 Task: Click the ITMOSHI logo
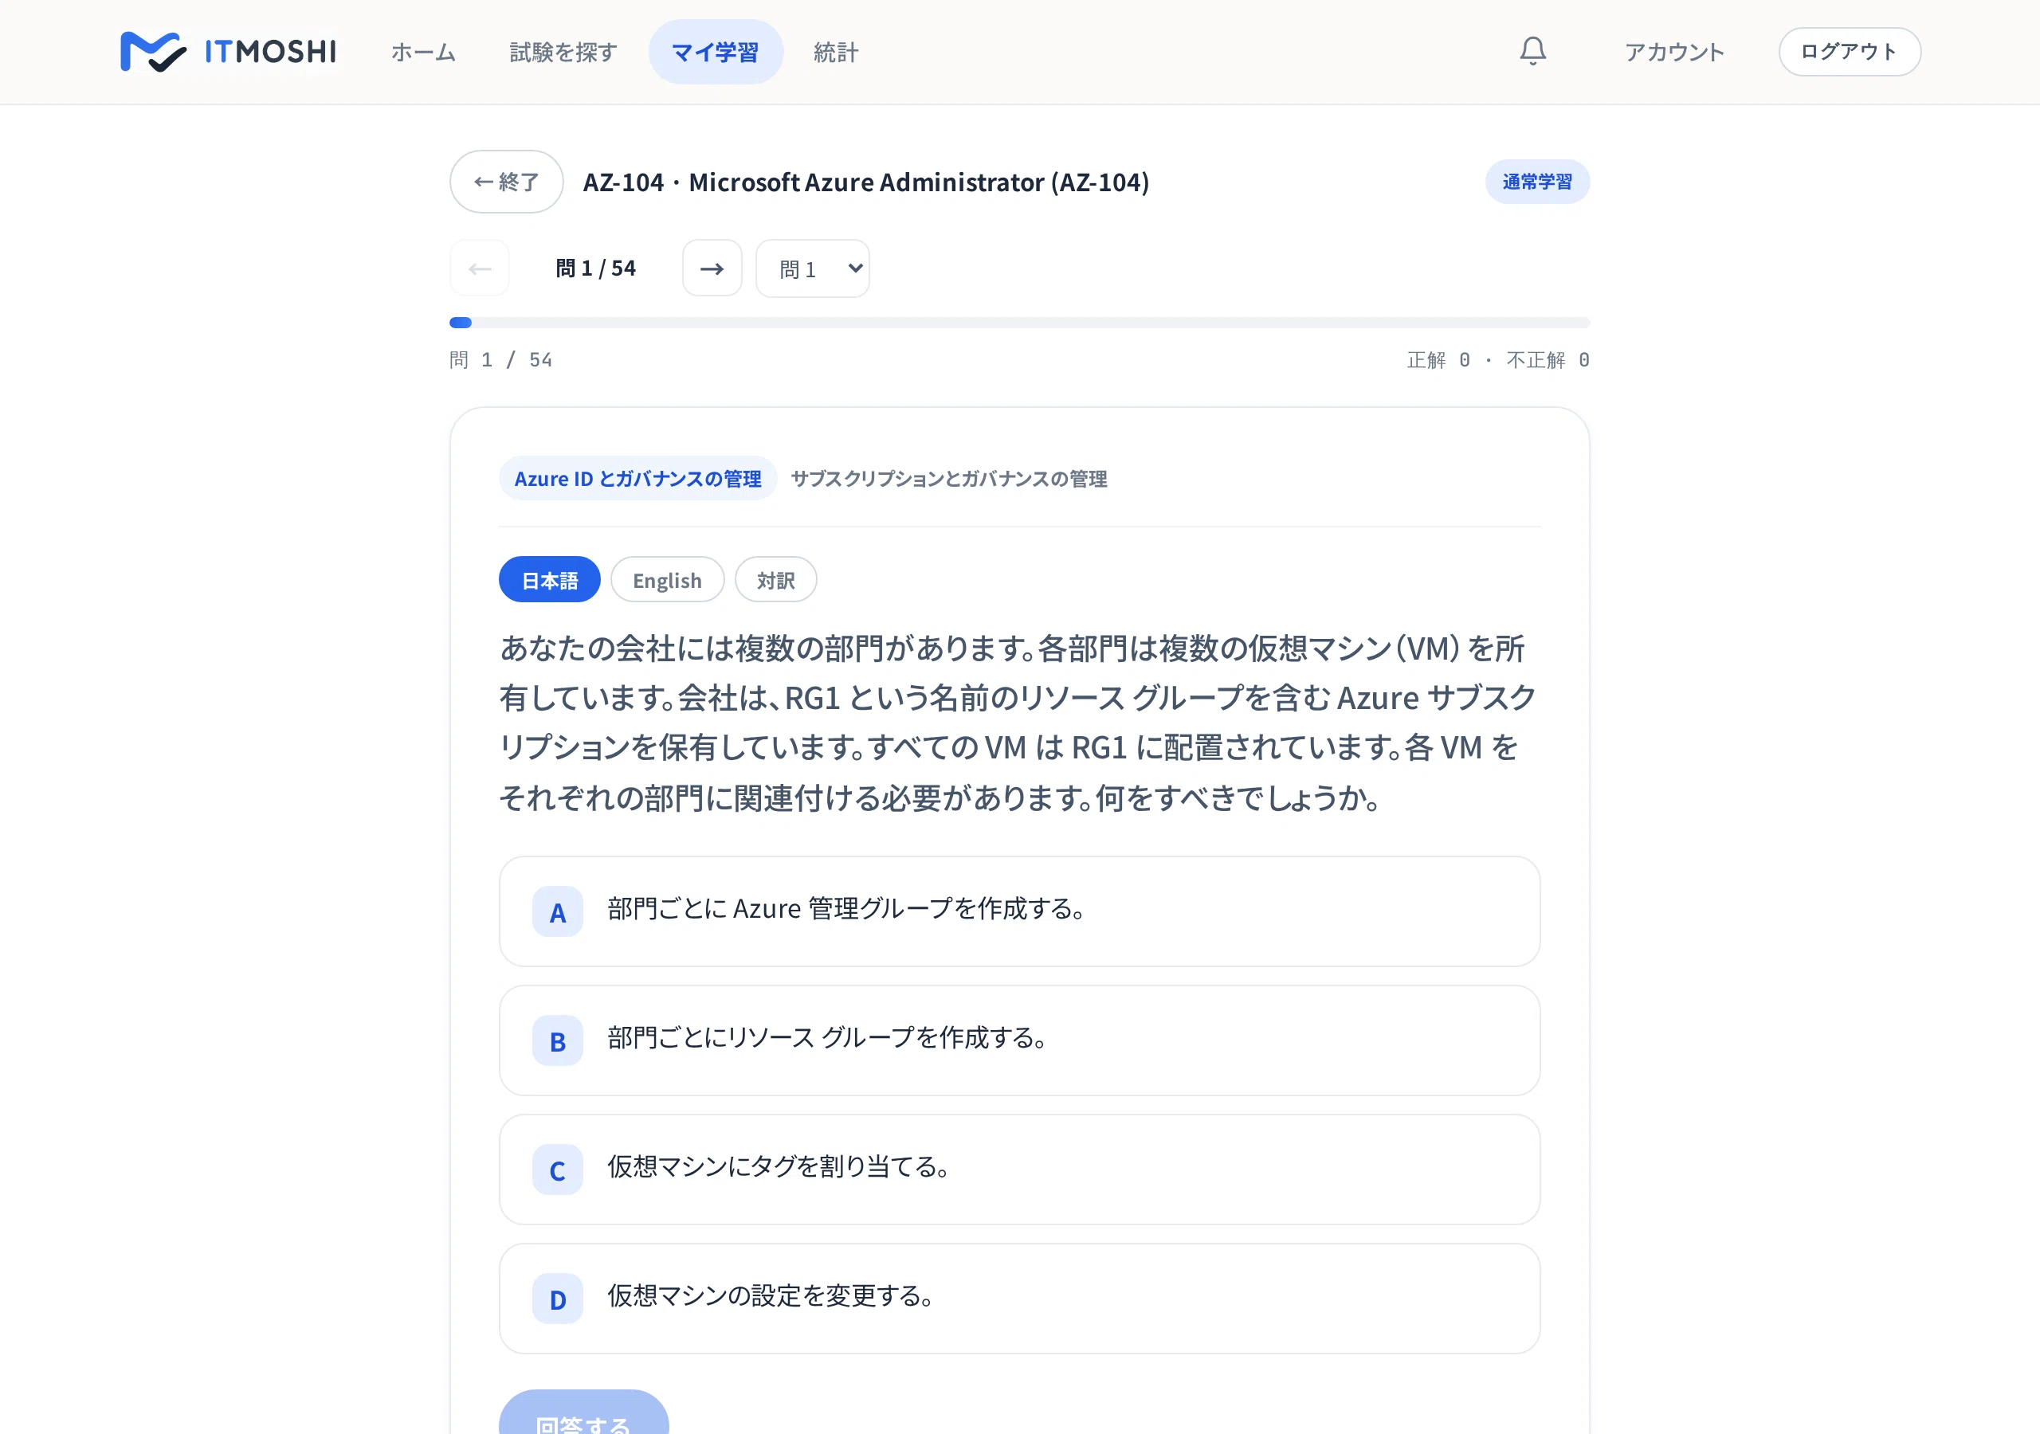(x=229, y=52)
